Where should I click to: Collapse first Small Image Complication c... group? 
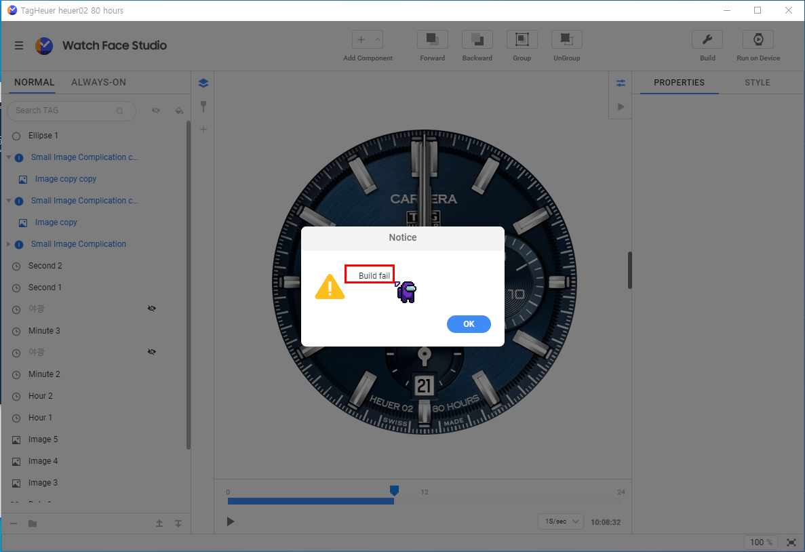(9, 157)
